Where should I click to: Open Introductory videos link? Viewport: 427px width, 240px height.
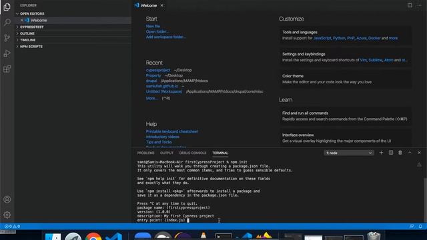coord(163,137)
